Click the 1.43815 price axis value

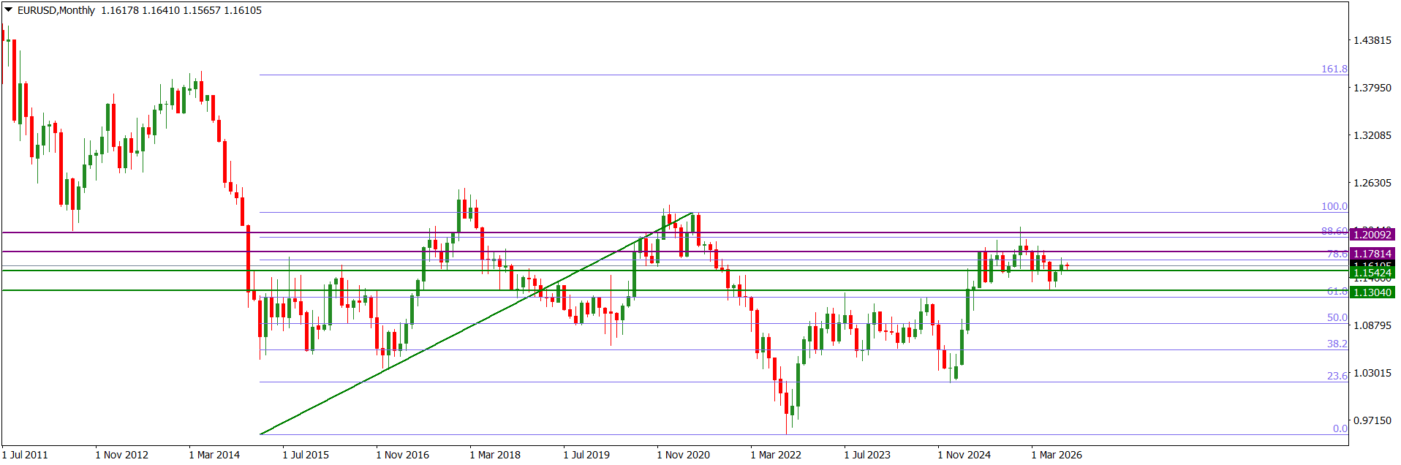[1372, 40]
